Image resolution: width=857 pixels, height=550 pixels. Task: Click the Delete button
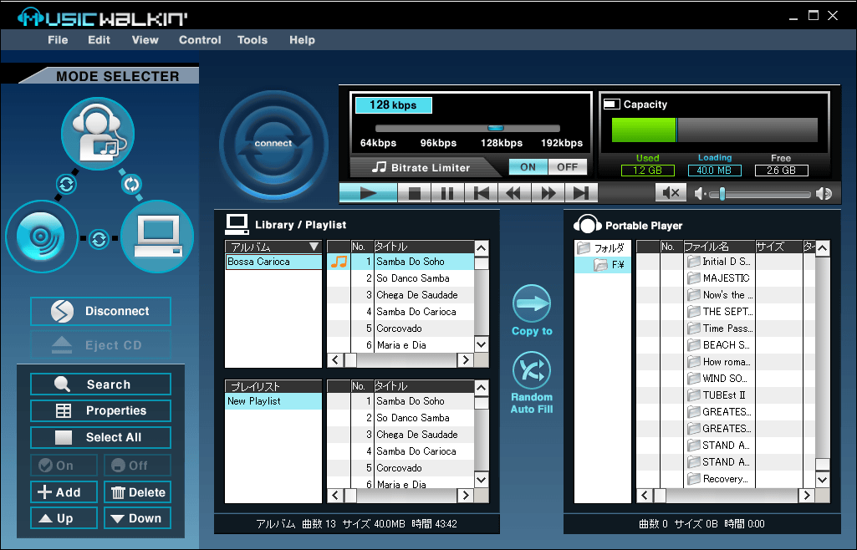[x=137, y=492]
